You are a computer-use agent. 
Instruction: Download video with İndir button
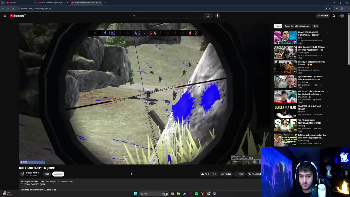pyautogui.click(x=240, y=174)
